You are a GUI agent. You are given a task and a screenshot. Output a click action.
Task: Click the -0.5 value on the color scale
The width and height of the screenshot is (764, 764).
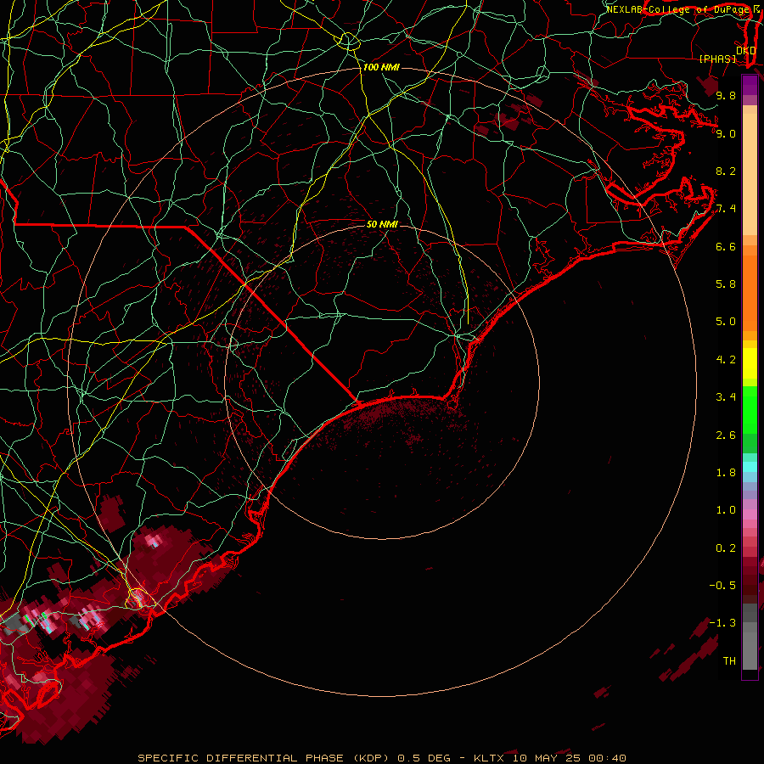[x=722, y=586]
